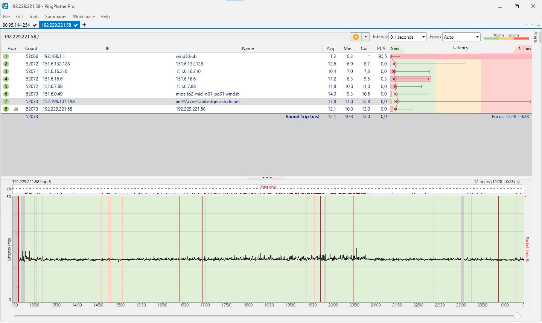The width and height of the screenshot is (542, 323).
Task: Click the green hop 1 number badge
Action: tap(6, 56)
